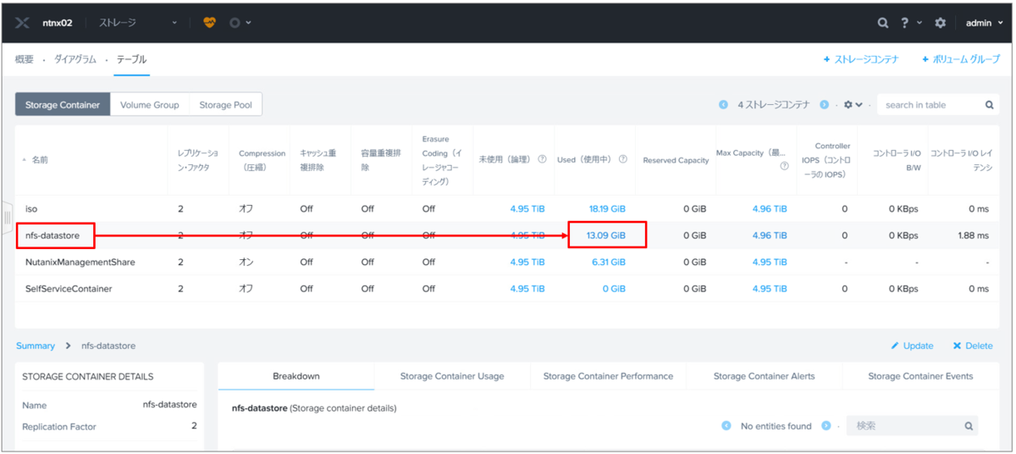Click the search in table magnifier icon
This screenshot has width=1016, height=454.
(x=989, y=105)
